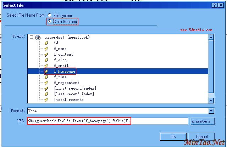Click the lightning icon next to f_name

click(x=46, y=49)
